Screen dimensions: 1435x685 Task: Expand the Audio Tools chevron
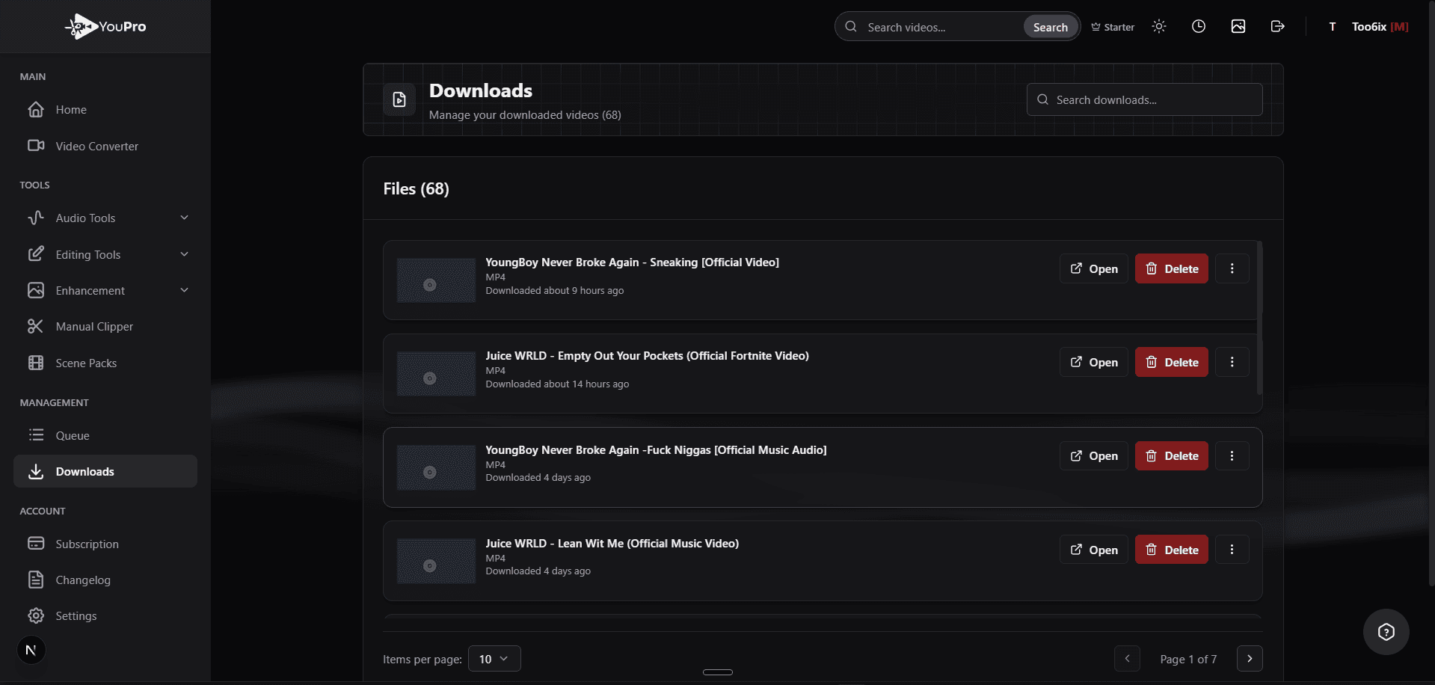point(185,218)
